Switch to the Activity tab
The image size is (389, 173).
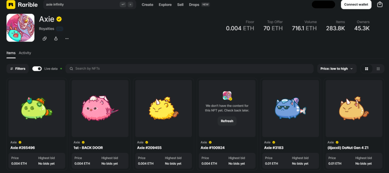[25, 53]
